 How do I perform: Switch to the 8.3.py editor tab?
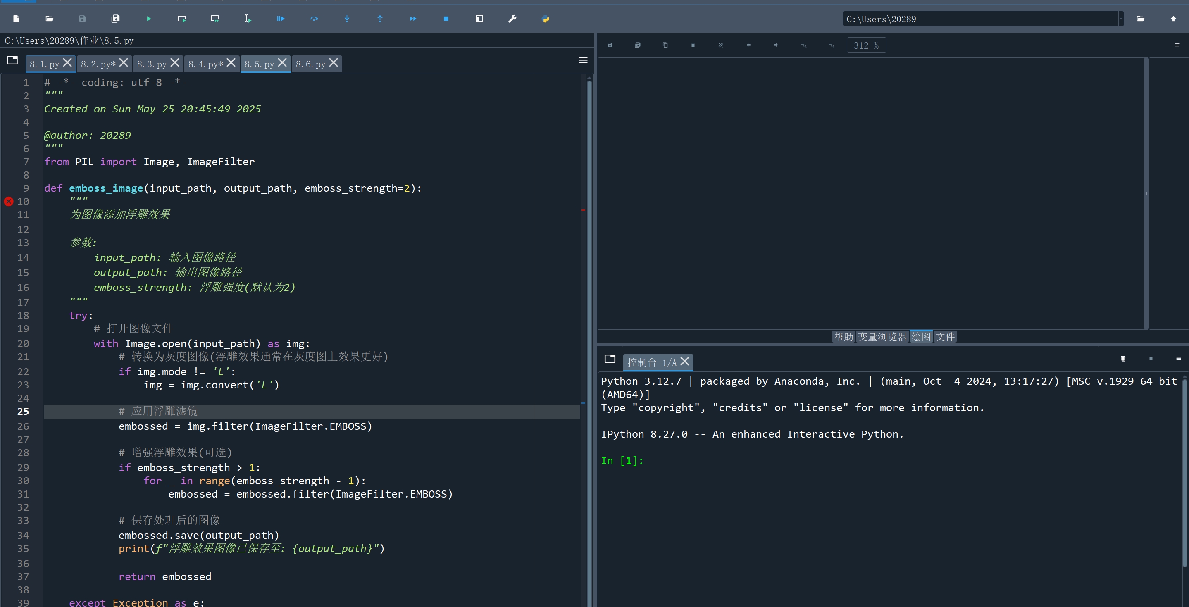pos(151,64)
